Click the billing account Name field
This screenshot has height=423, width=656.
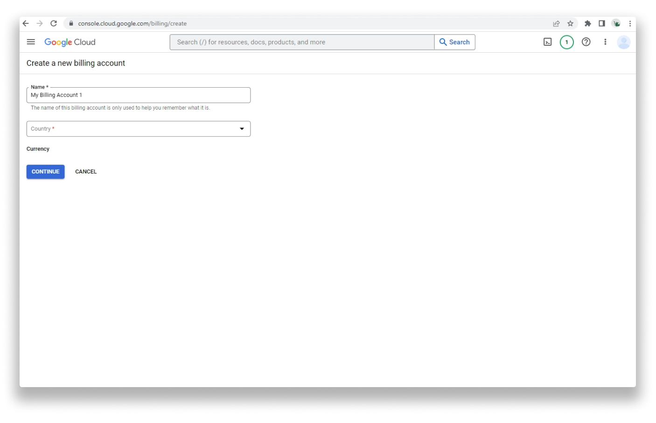coord(139,95)
